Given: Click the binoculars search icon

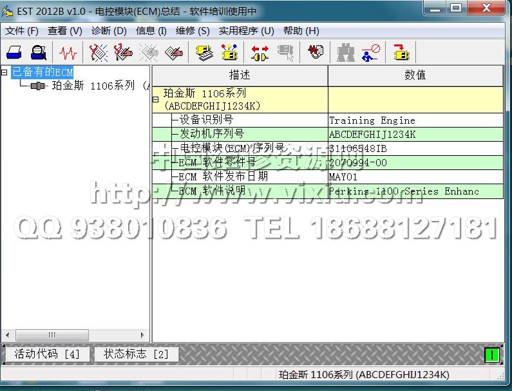Looking at the screenshot, I should [346, 52].
